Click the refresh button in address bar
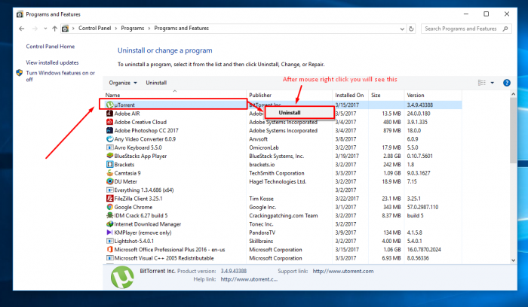528x307 pixels. pos(411,29)
